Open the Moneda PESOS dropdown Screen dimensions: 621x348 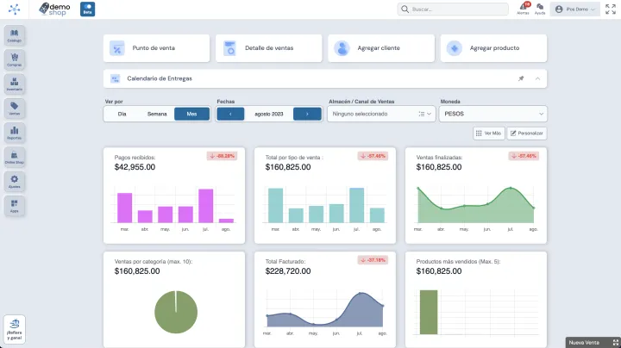[492, 114]
